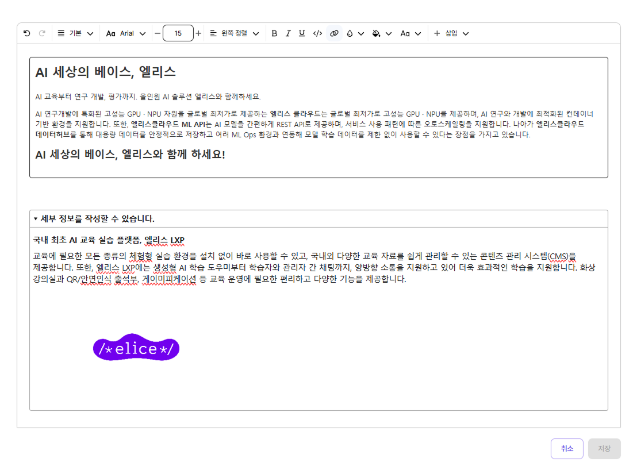The height and width of the screenshot is (466, 637).
Task: Toggle the insert link button
Action: (x=334, y=33)
